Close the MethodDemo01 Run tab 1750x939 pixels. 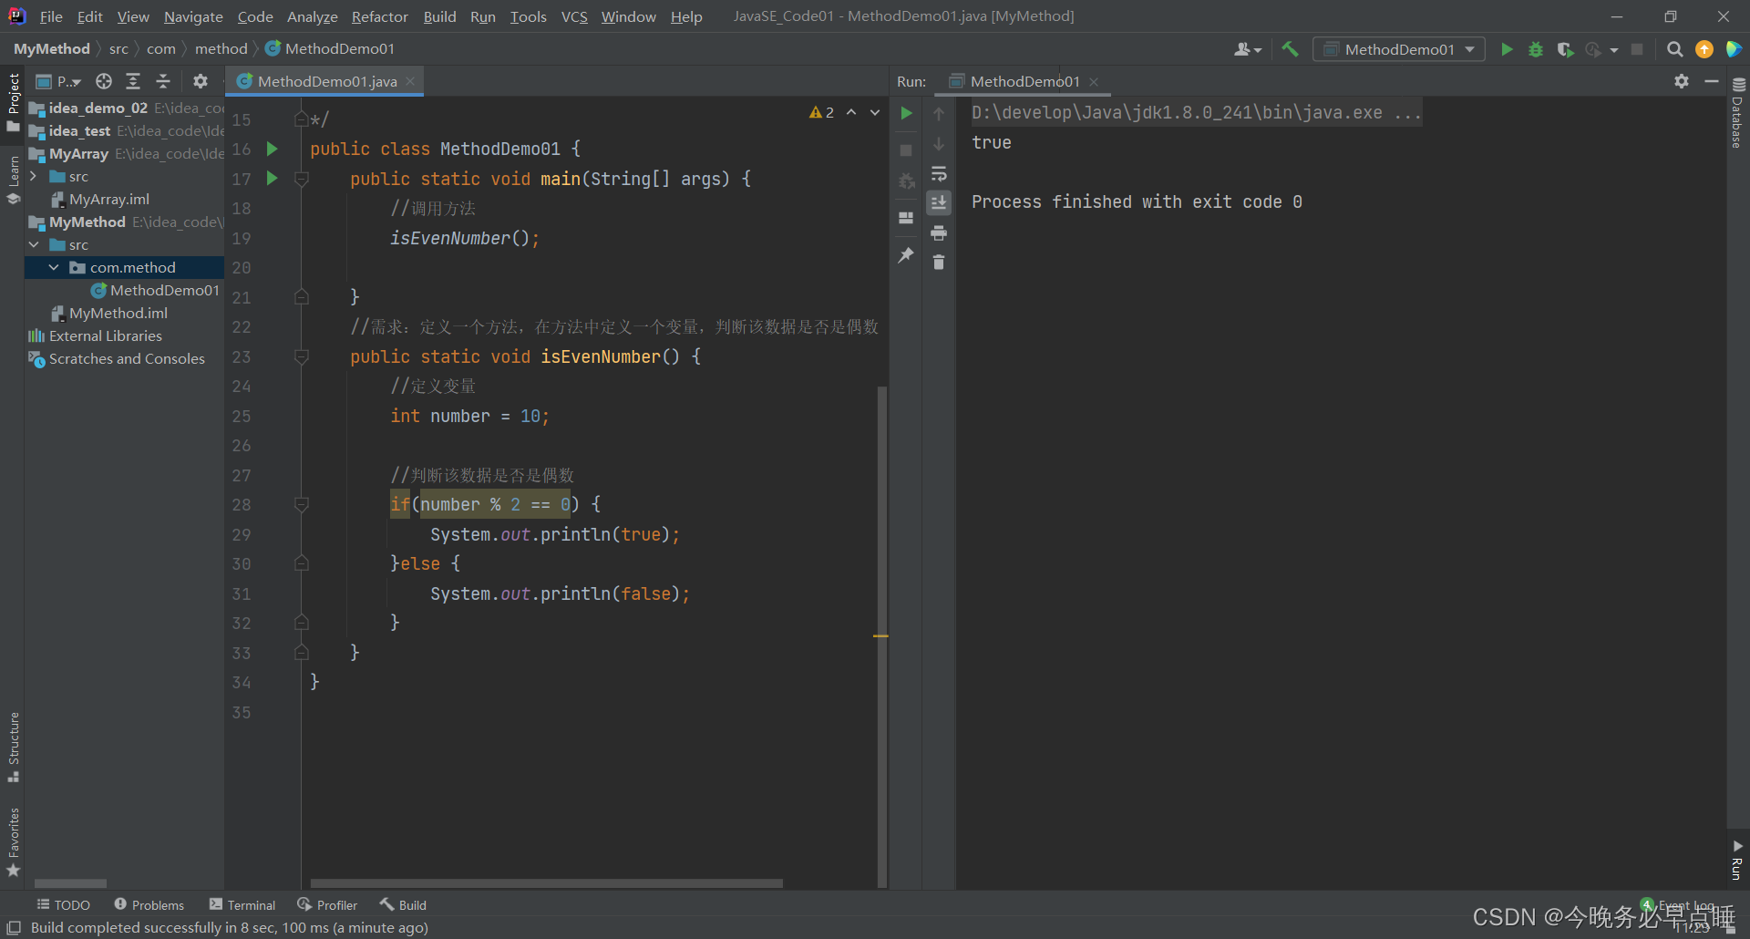point(1094,82)
